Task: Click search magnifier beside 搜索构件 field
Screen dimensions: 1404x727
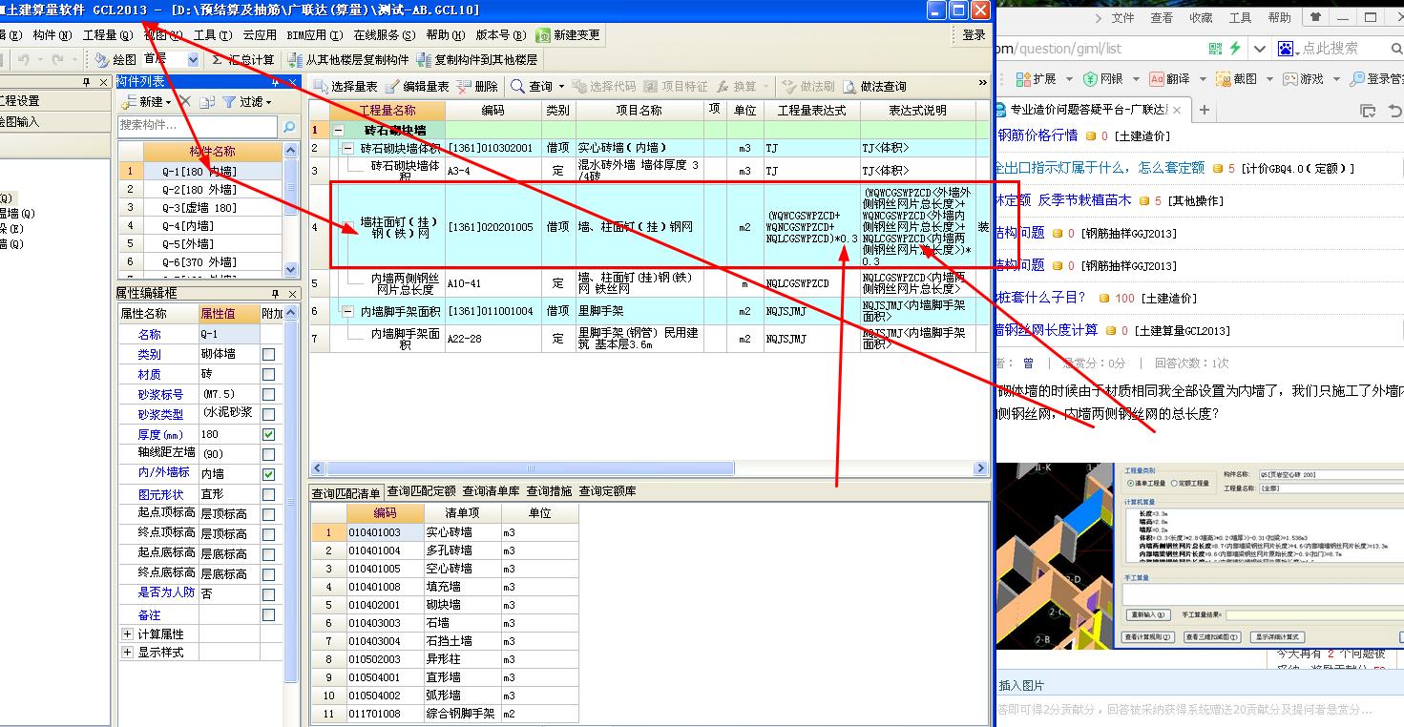Action: [x=289, y=126]
